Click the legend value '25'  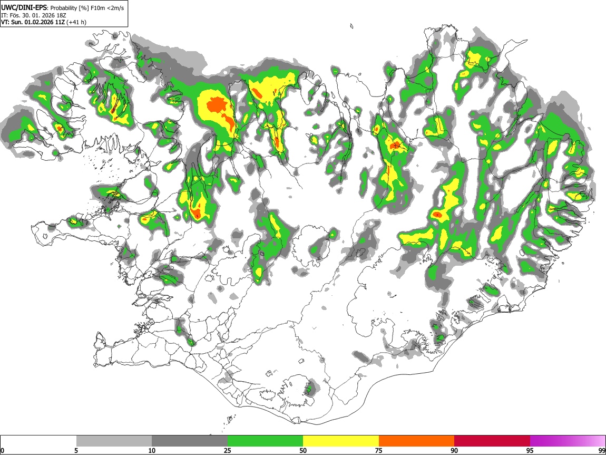point(228,450)
